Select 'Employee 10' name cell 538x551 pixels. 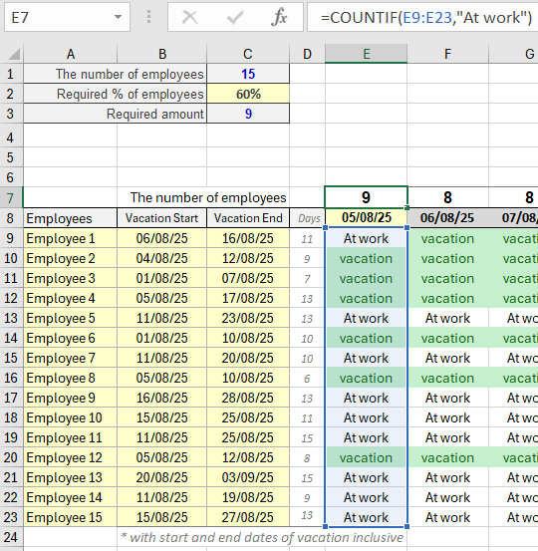click(71, 417)
